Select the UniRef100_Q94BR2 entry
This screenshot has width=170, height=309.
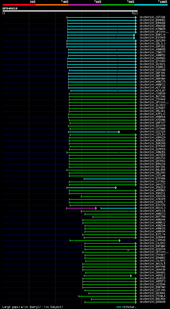(152, 258)
